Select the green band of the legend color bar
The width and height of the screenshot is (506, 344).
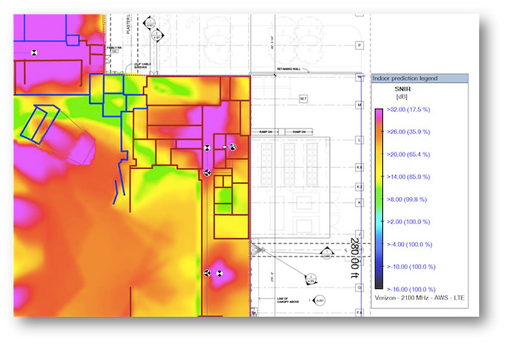[379, 195]
